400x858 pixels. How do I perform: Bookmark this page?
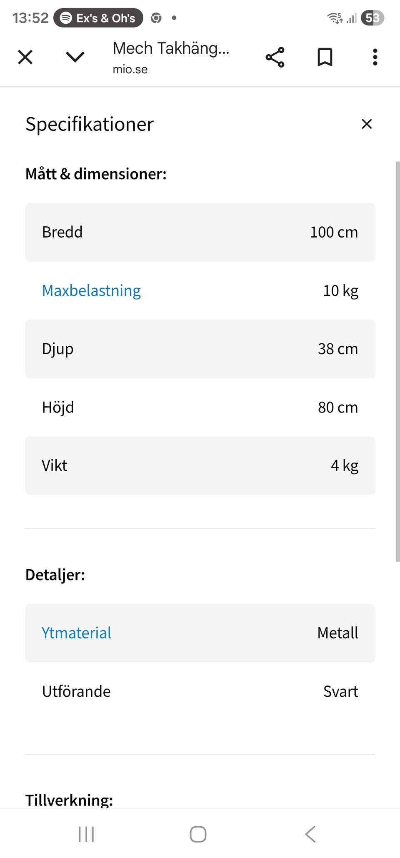[x=325, y=57]
